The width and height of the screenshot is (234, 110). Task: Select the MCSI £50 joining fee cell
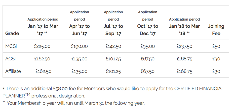216,46
